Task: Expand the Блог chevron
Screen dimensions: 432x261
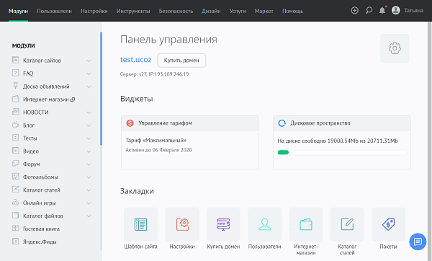Action: 89,125
